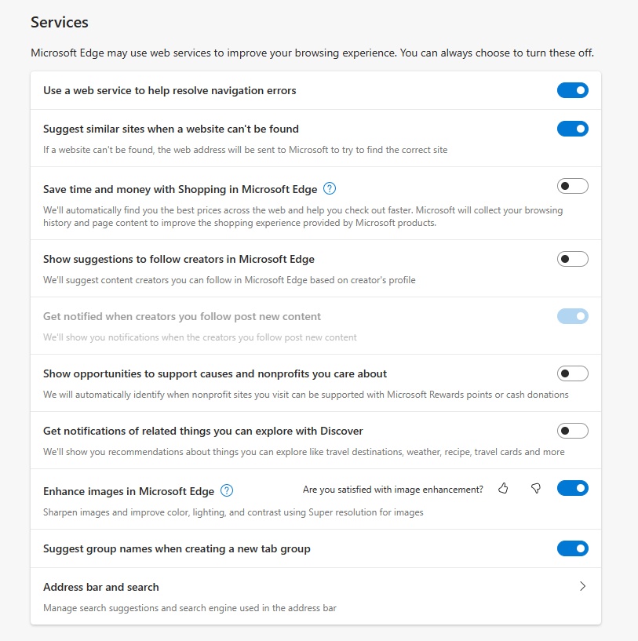The width and height of the screenshot is (638, 641).
Task: Turn off Enhance images toggle
Action: (x=573, y=488)
